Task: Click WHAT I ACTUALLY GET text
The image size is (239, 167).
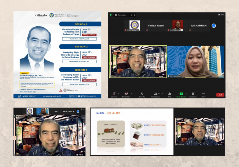Action: coord(153,144)
